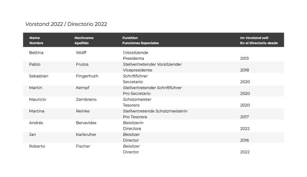Select the surname "Frutos"
307x177 pixels.
coord(82,64)
